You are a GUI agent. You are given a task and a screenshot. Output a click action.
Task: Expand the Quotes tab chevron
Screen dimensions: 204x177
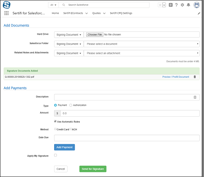coord(104,13)
